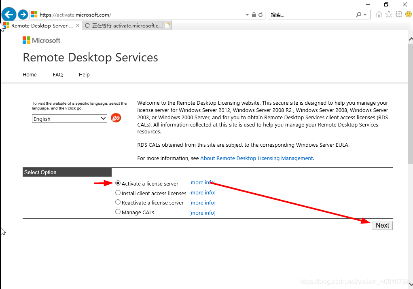Refresh the page with the reload icon
Viewport: 413px width, 289px height.
[261, 15]
